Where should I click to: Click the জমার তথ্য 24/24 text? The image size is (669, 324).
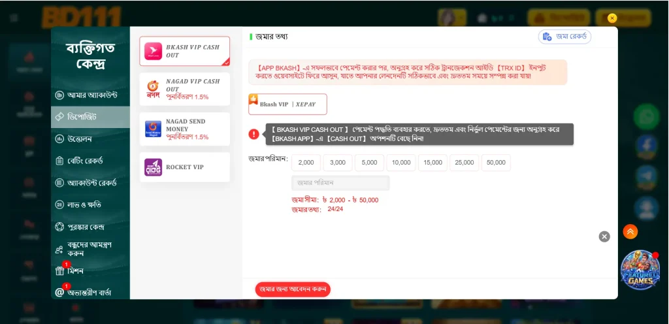point(318,209)
